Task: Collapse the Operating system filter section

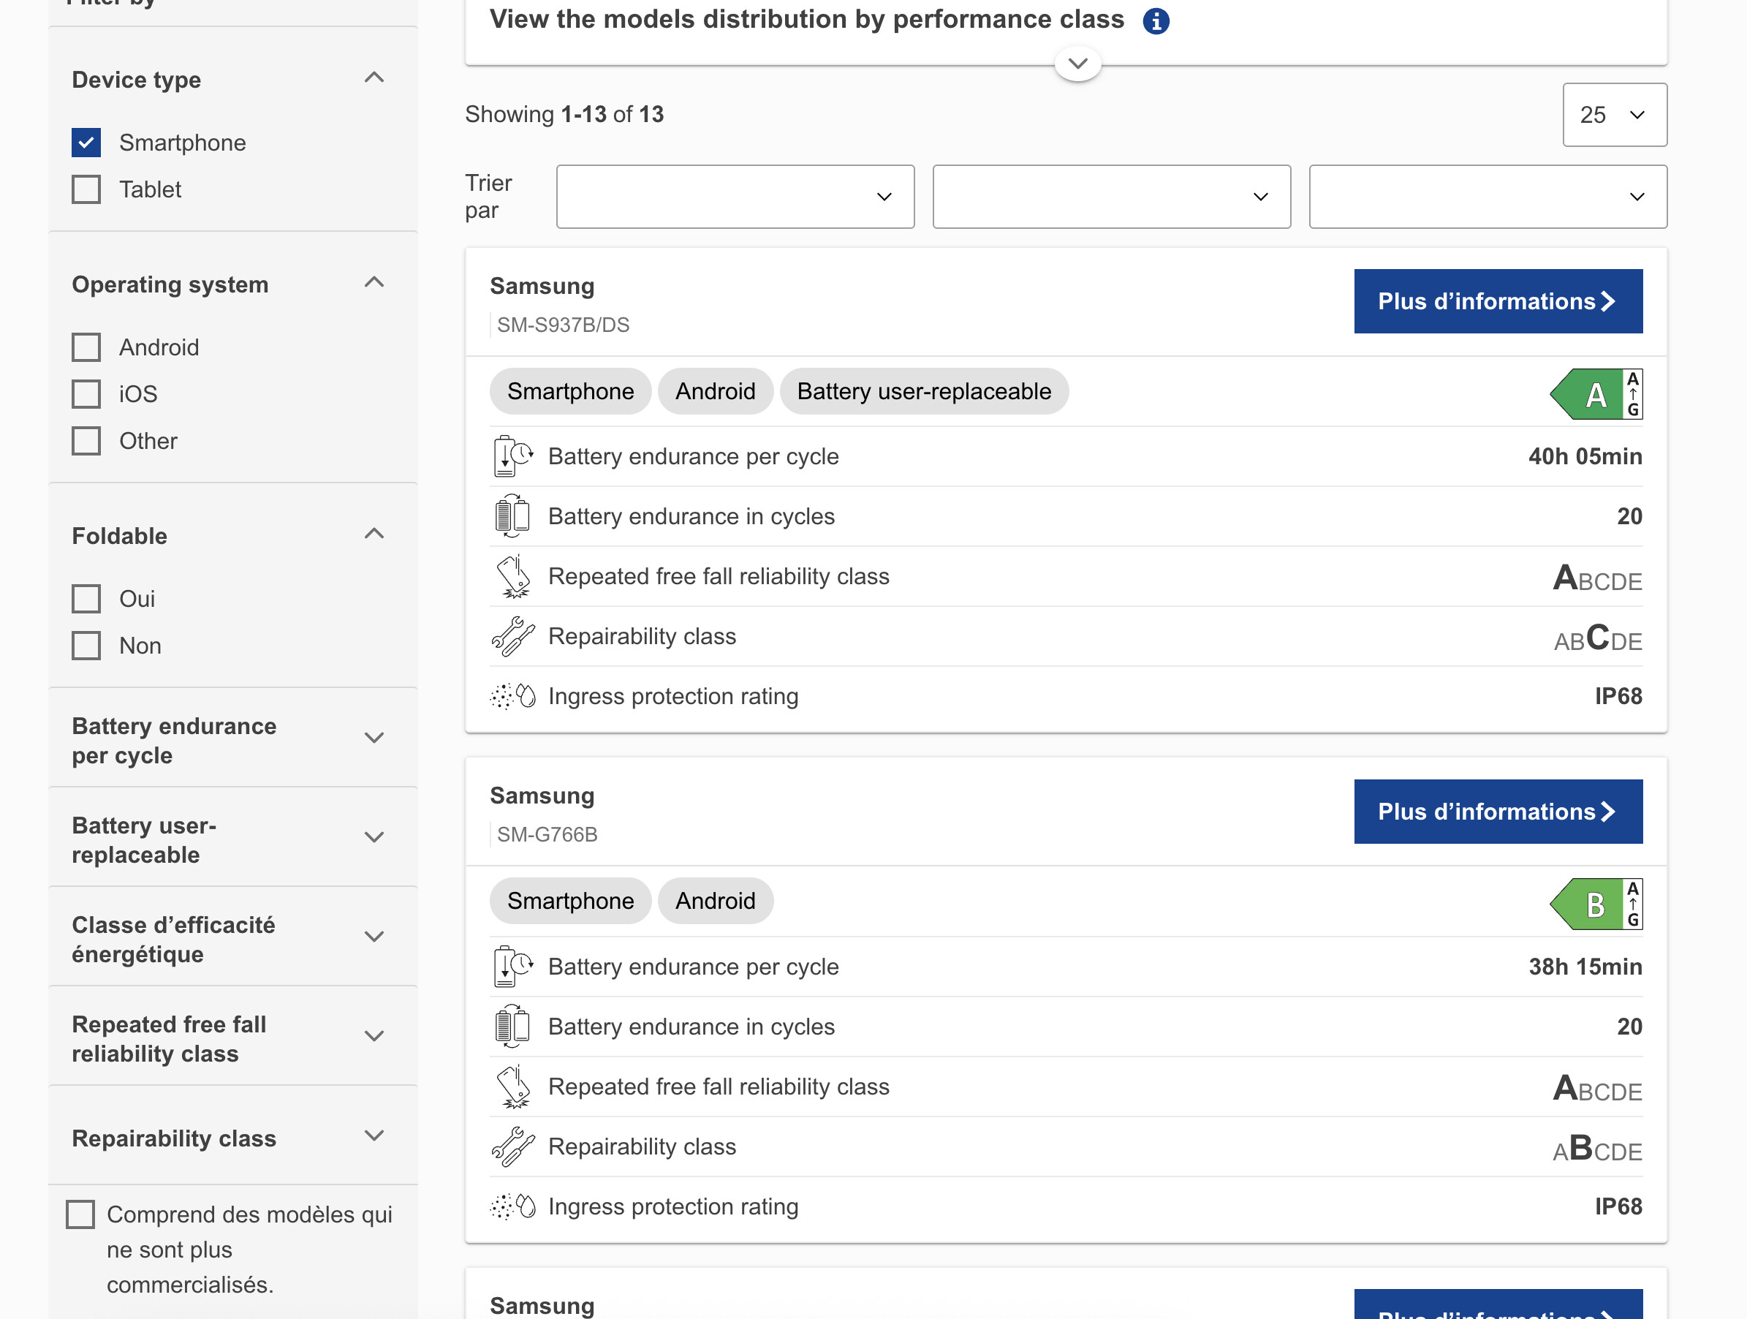Action: point(374,283)
